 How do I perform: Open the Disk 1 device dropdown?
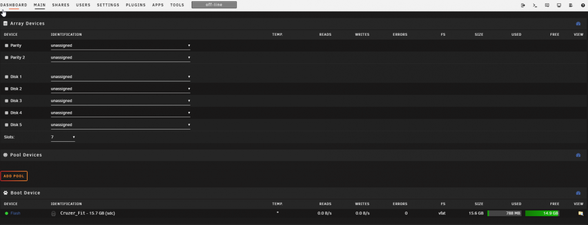pos(121,77)
